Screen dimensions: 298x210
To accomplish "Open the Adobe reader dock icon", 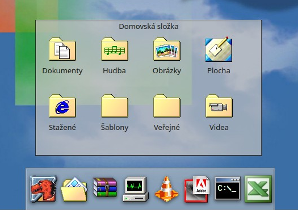I will point(197,189).
